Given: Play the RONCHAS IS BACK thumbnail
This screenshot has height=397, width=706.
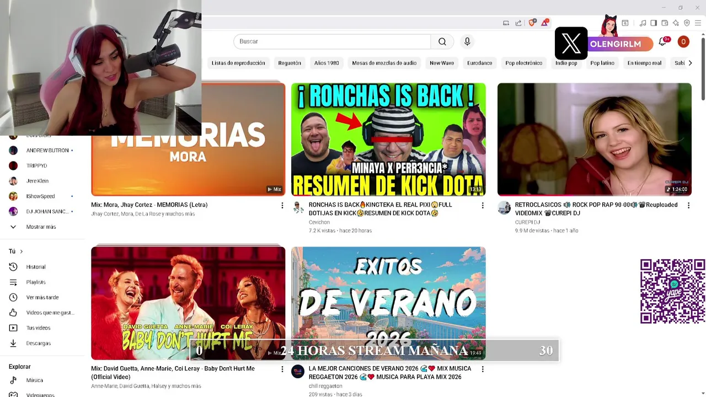Looking at the screenshot, I should (388, 140).
